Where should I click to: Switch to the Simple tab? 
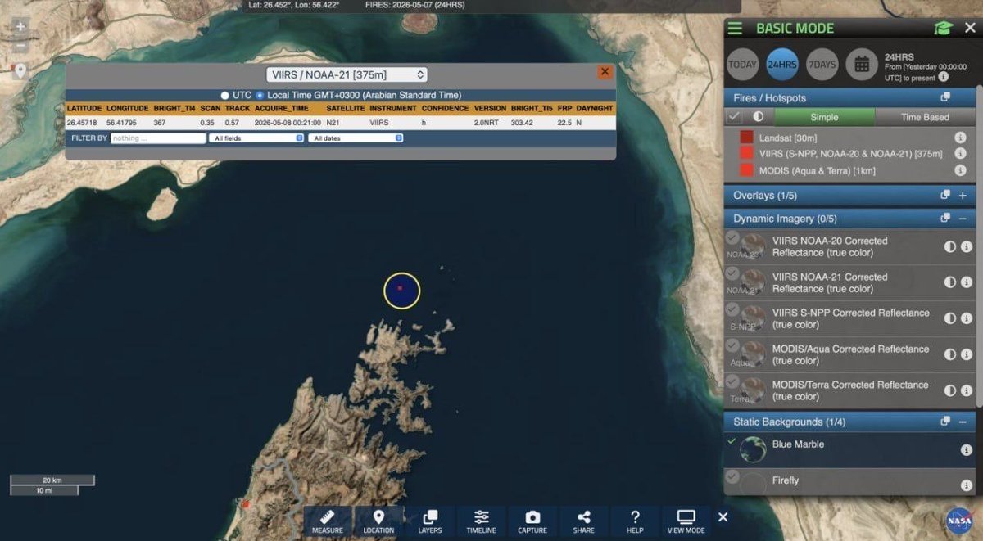coord(824,117)
